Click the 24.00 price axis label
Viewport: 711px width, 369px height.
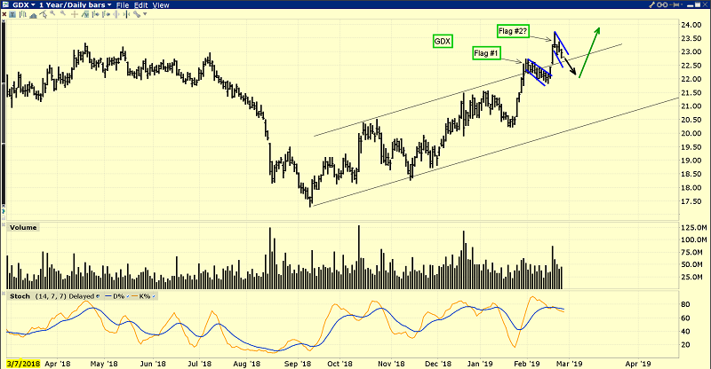691,25
